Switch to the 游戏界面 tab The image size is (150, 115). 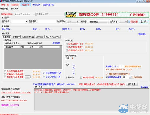pos(15,9)
